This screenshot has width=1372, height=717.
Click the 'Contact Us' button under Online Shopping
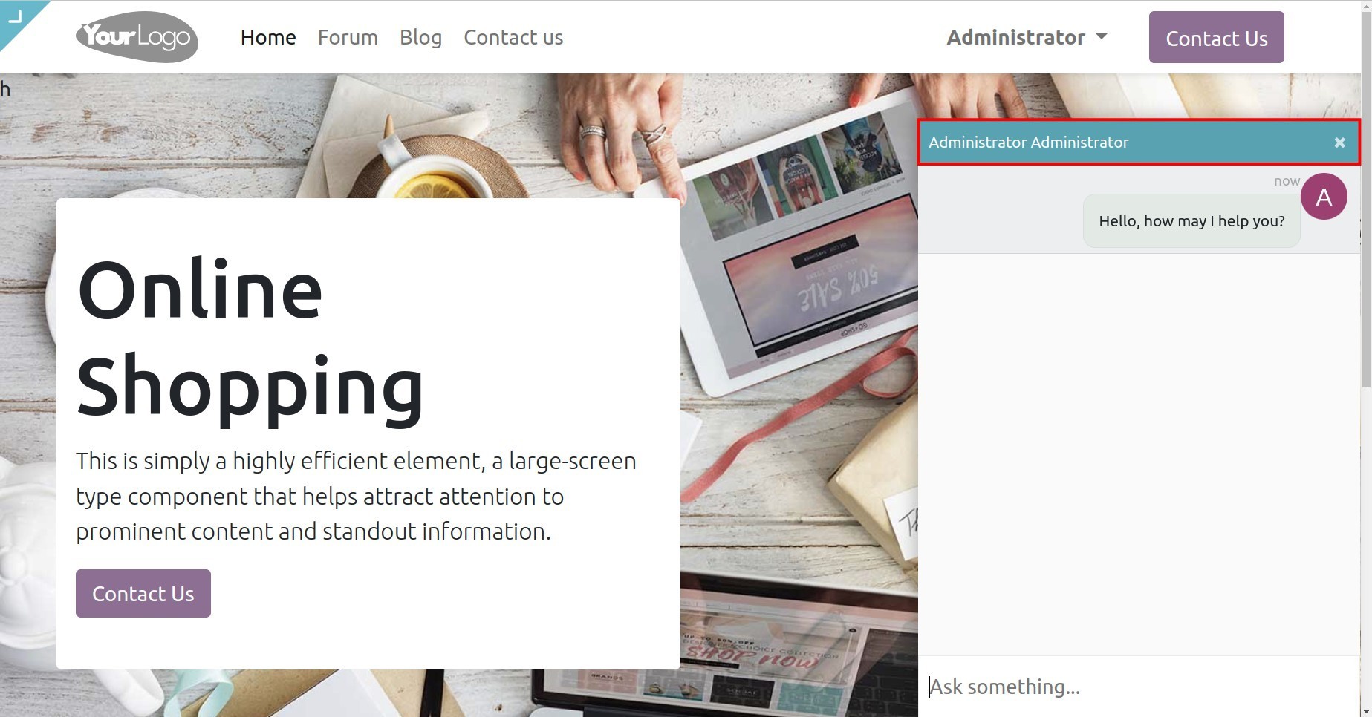143,593
